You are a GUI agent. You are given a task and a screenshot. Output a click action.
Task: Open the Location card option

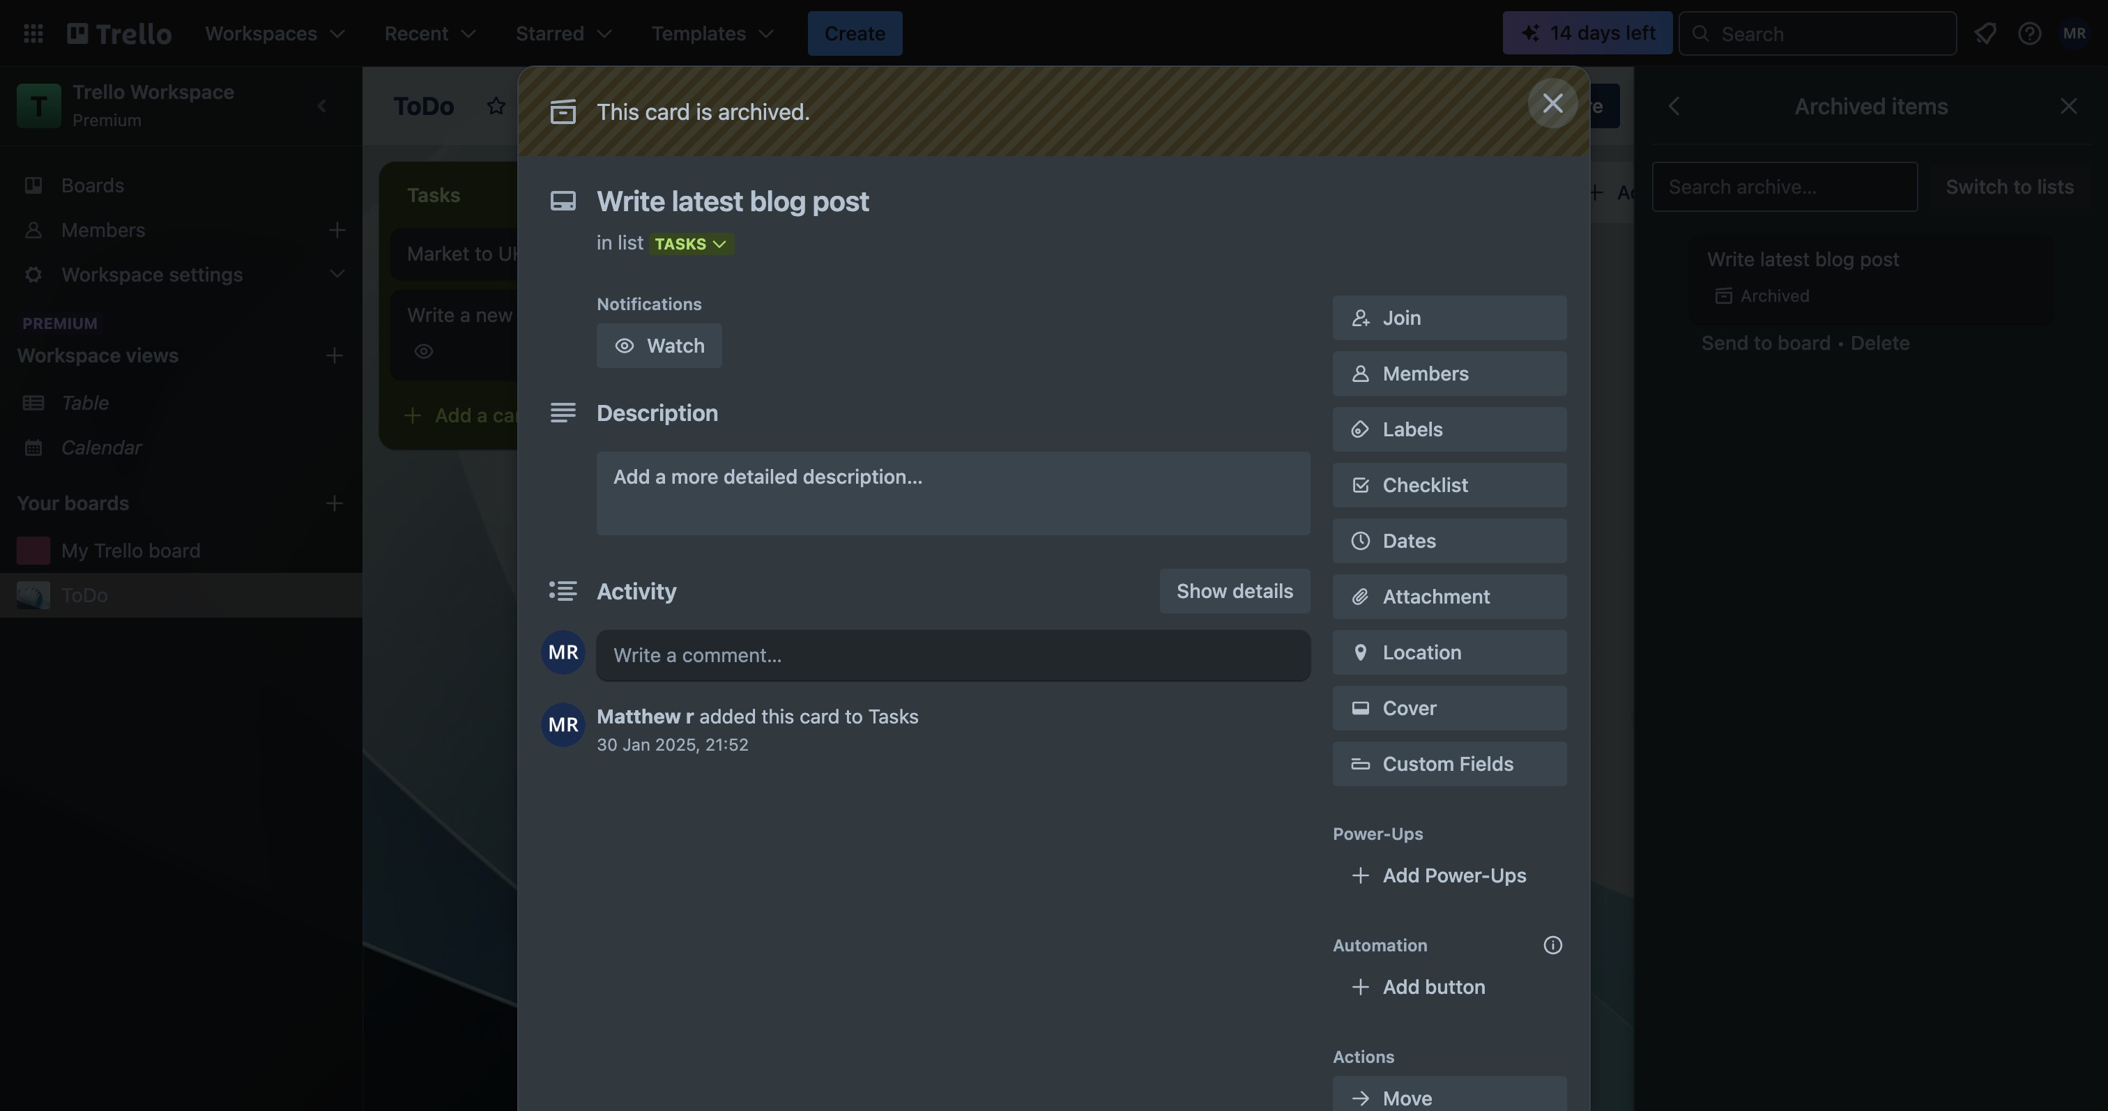click(1449, 652)
